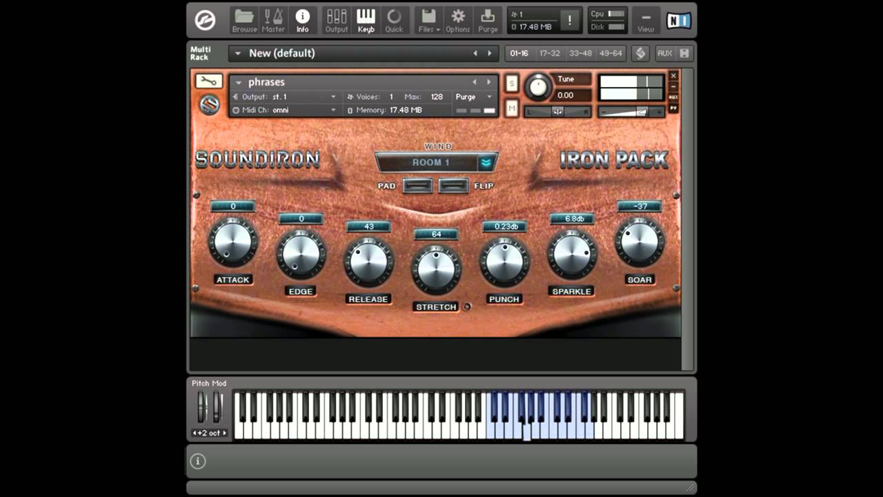Toggle the PAD switch
The height and width of the screenshot is (497, 883).
417,186
